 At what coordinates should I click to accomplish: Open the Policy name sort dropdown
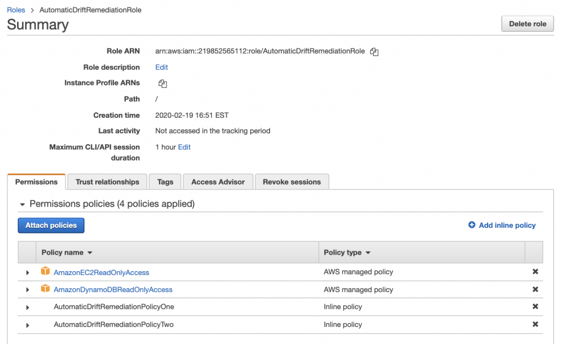(x=90, y=252)
